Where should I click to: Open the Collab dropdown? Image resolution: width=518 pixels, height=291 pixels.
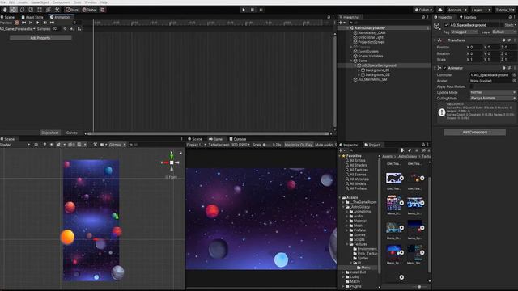click(x=423, y=10)
